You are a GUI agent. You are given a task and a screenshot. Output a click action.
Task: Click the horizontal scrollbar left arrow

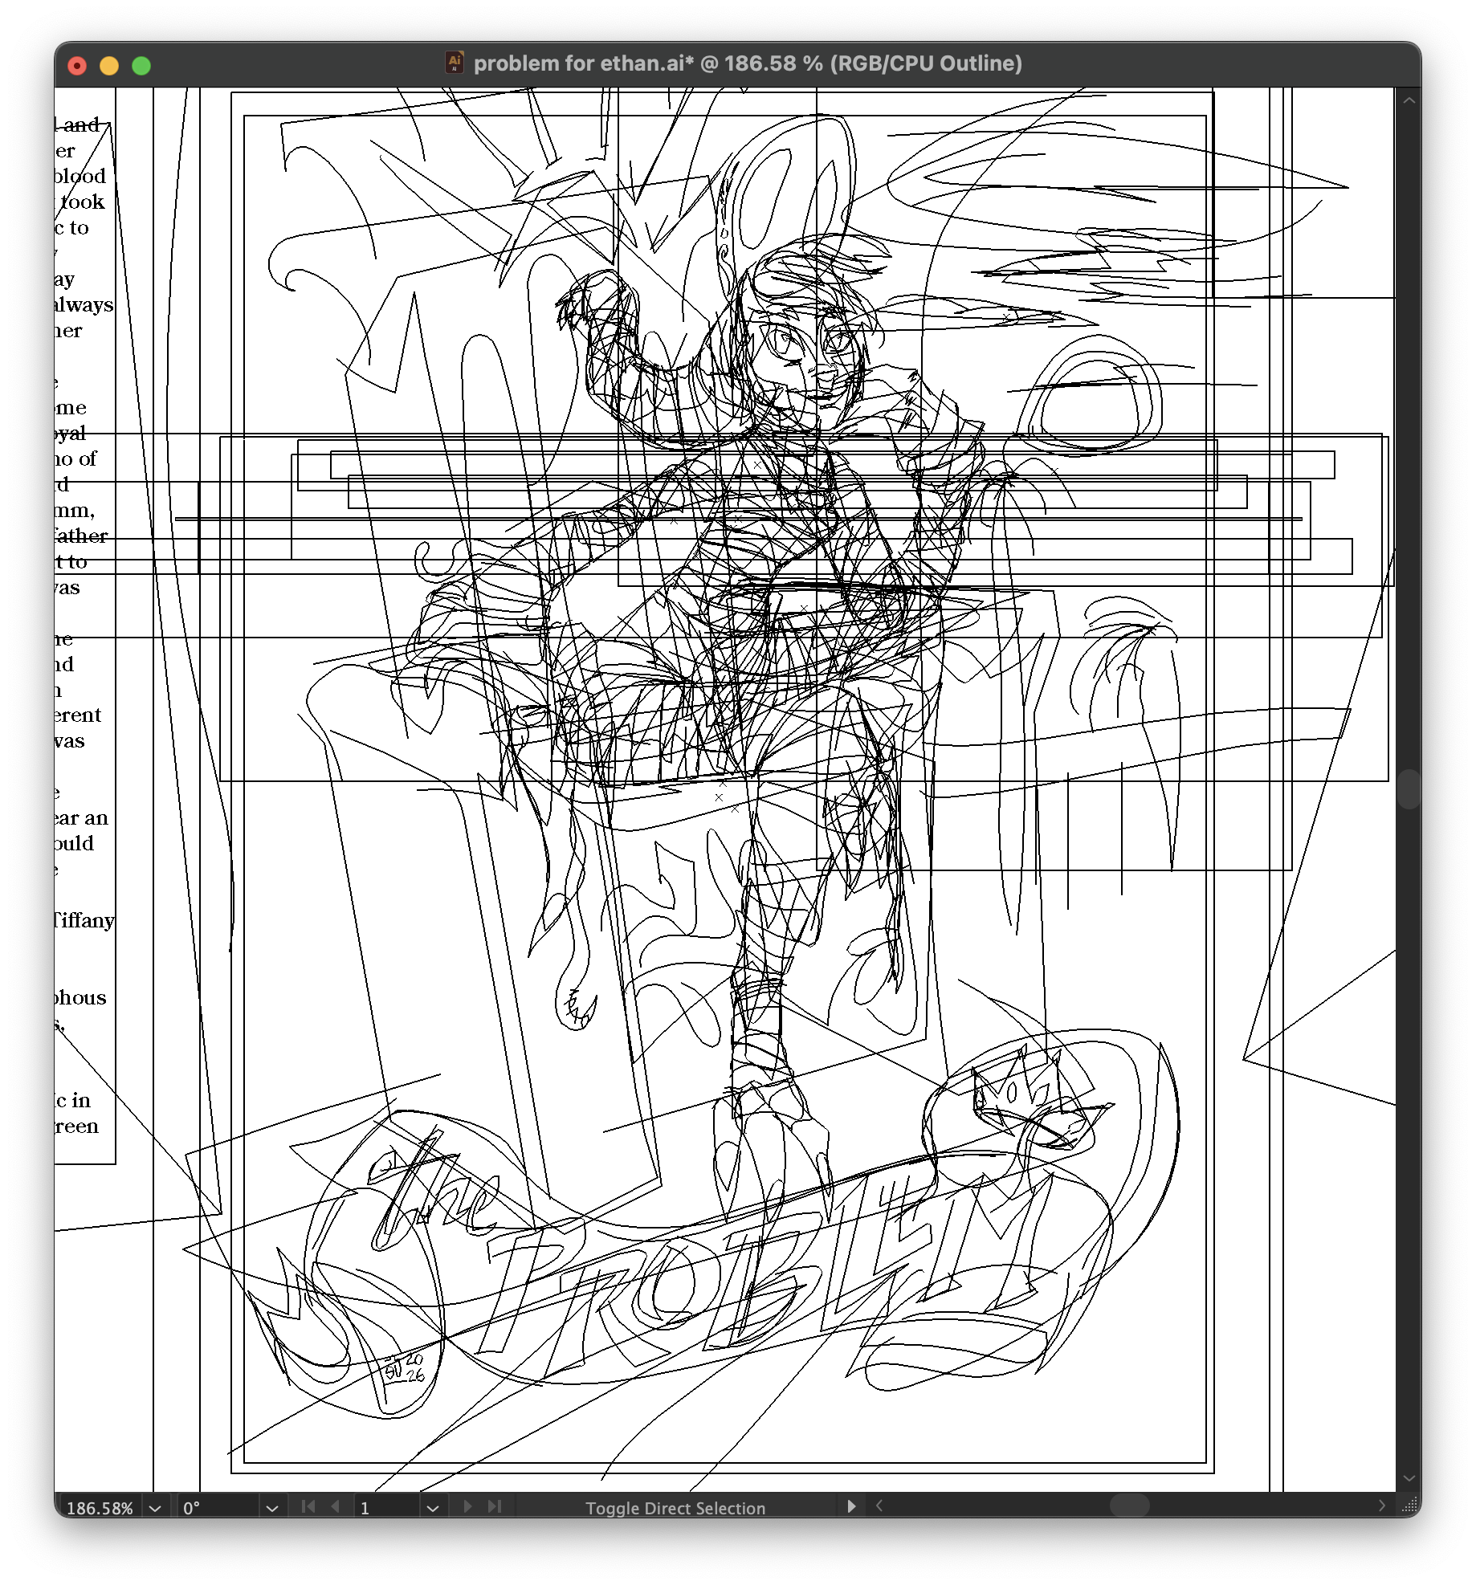879,1506
